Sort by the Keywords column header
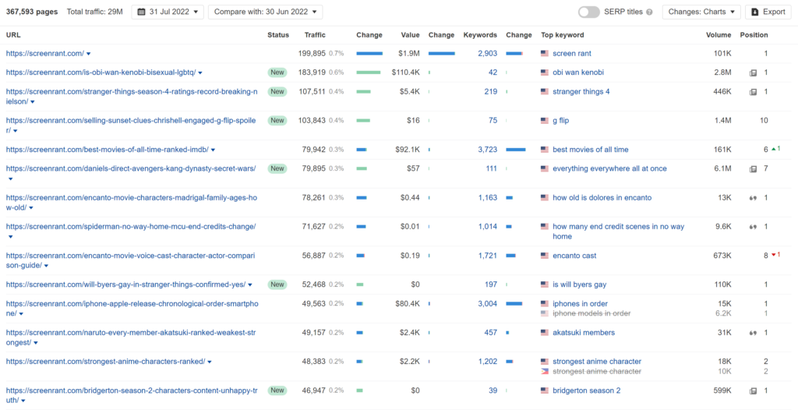The height and width of the screenshot is (410, 798). 480,35
